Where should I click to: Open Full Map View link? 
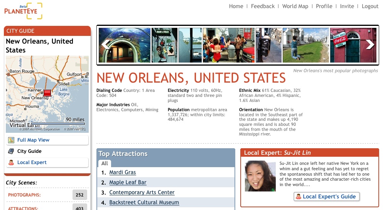(34, 140)
